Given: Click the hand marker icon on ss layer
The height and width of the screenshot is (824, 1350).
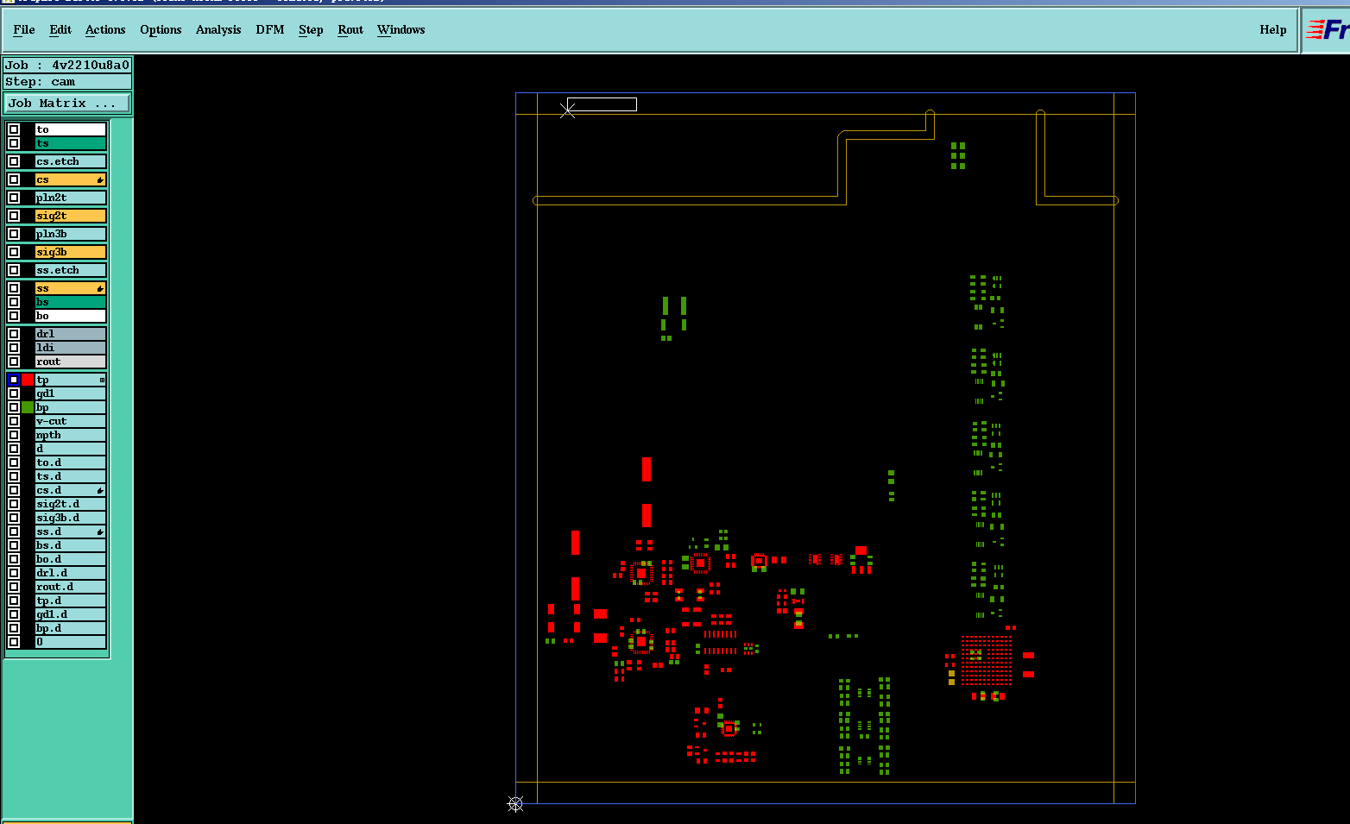Looking at the screenshot, I should point(100,289).
